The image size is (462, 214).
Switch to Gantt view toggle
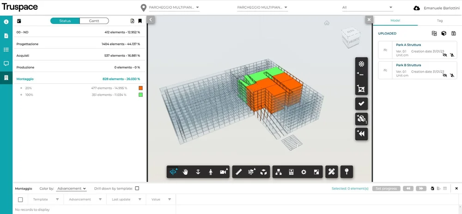click(x=94, y=21)
